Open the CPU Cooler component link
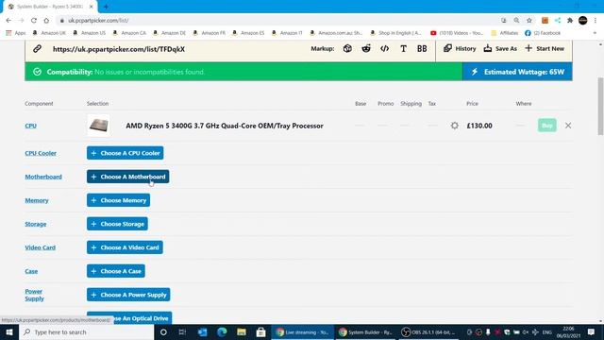The height and width of the screenshot is (340, 604). pyautogui.click(x=41, y=153)
